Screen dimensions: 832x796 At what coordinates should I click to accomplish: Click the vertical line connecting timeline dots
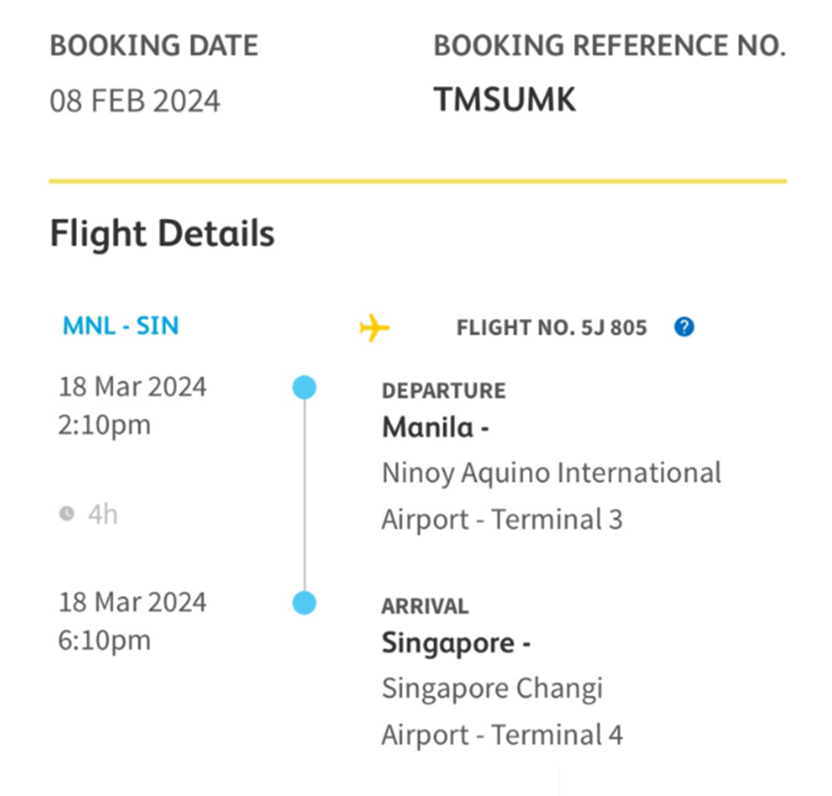(x=304, y=496)
